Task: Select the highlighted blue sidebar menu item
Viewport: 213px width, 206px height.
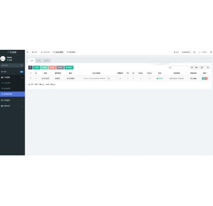Action: pos(12,94)
